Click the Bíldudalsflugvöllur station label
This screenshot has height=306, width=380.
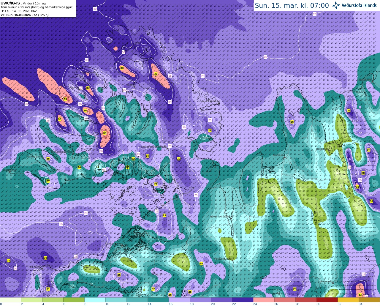(x=62, y=152)
